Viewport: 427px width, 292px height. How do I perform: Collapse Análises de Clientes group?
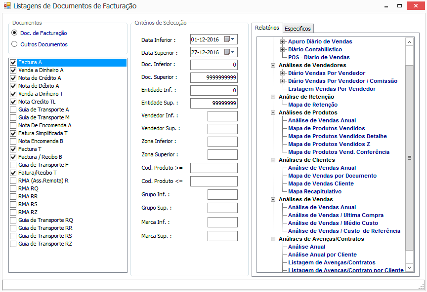pos(273,160)
